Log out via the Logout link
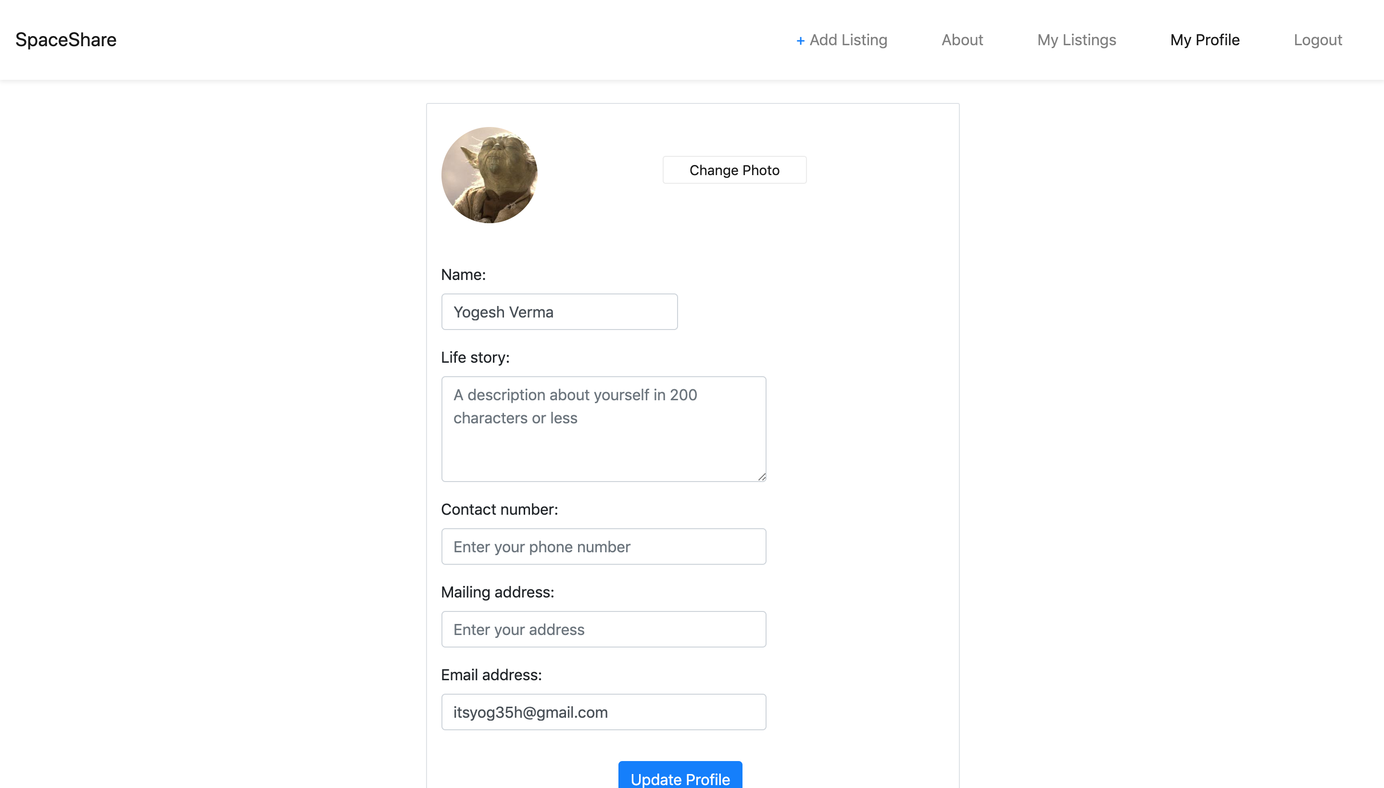 1318,40
